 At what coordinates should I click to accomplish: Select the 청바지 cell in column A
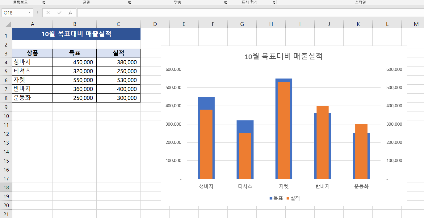32,62
